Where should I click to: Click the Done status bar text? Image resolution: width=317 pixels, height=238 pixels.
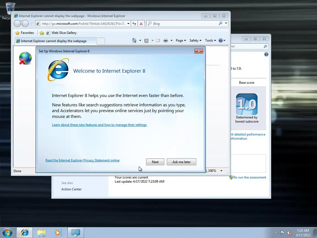click(17, 171)
